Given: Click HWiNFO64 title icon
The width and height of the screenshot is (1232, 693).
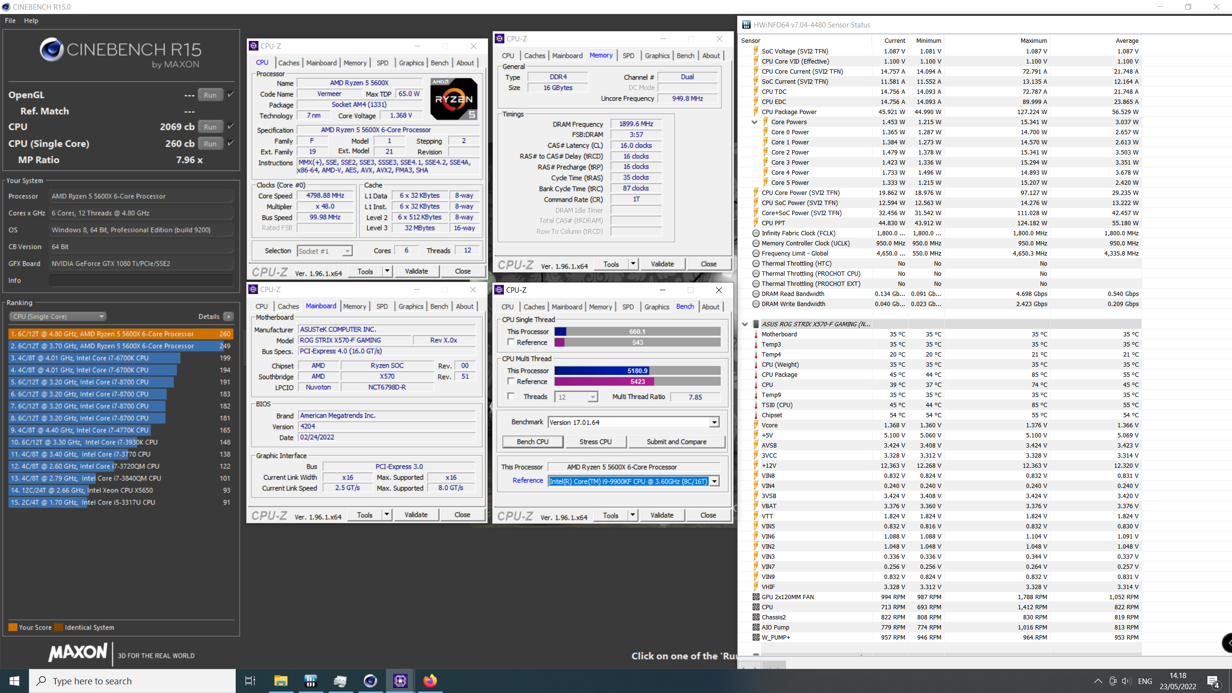Looking at the screenshot, I should [746, 25].
